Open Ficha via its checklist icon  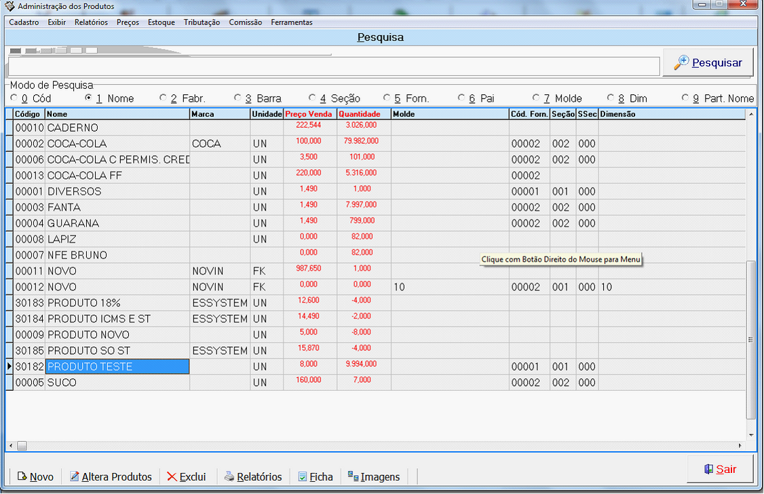pos(303,476)
